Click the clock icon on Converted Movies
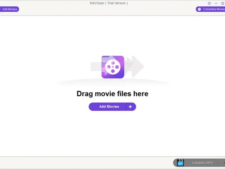 pos(199,9)
